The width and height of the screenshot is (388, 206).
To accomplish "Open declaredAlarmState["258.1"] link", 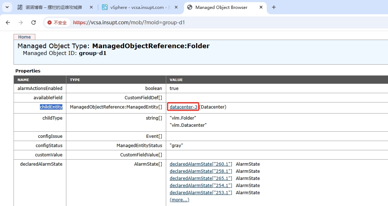I will coord(201,171).
